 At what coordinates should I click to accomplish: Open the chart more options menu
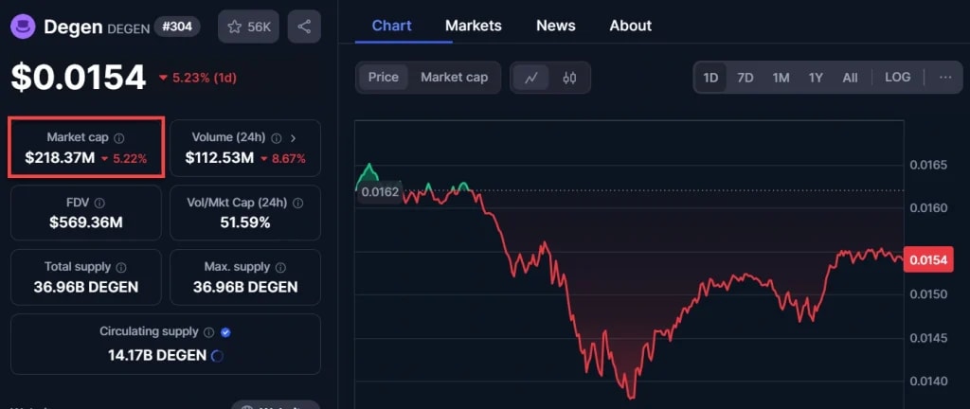tap(945, 78)
